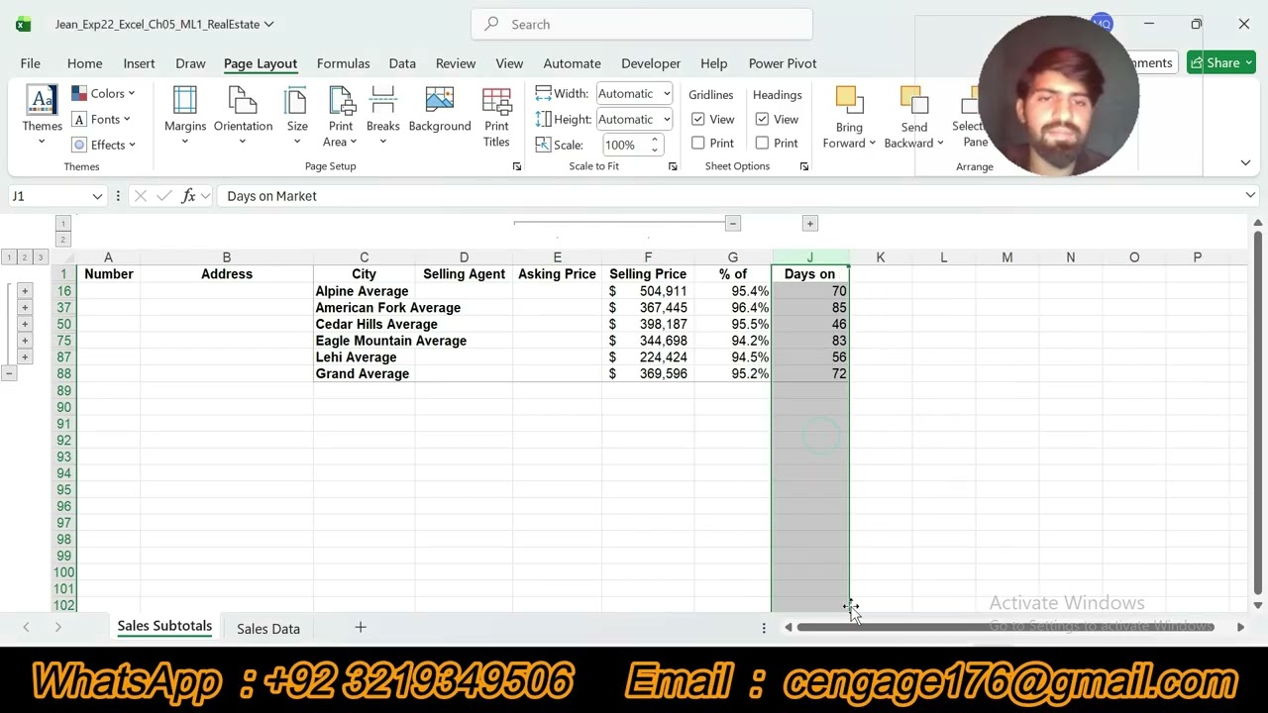
Task: Open page Orientation options
Action: click(243, 117)
